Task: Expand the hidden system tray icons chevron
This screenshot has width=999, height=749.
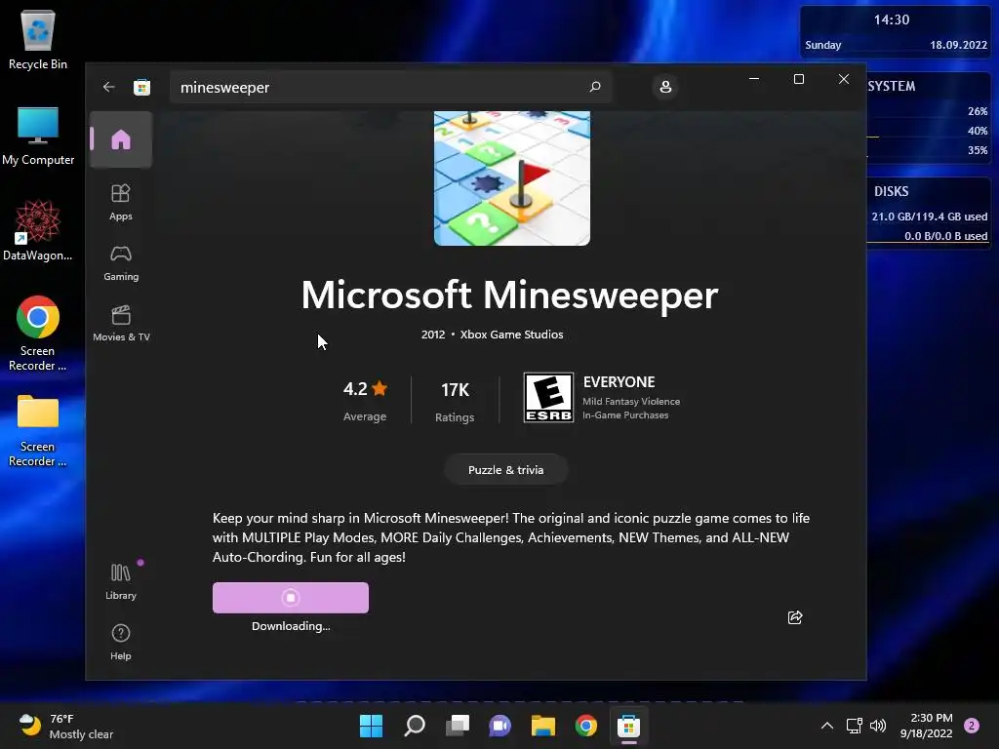Action: point(827,726)
